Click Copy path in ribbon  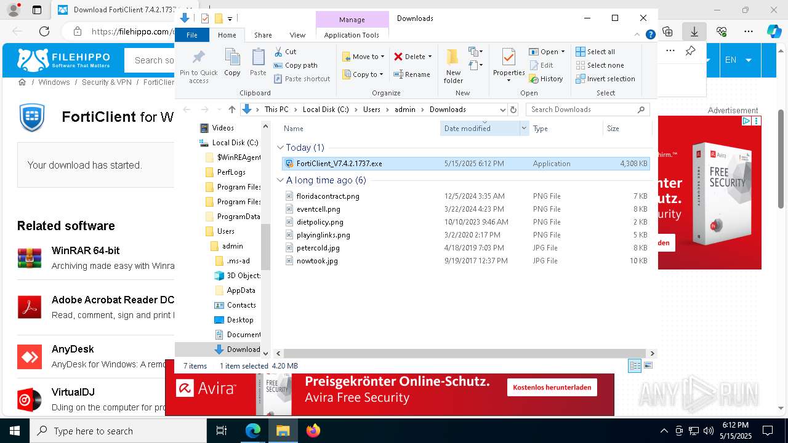point(295,65)
